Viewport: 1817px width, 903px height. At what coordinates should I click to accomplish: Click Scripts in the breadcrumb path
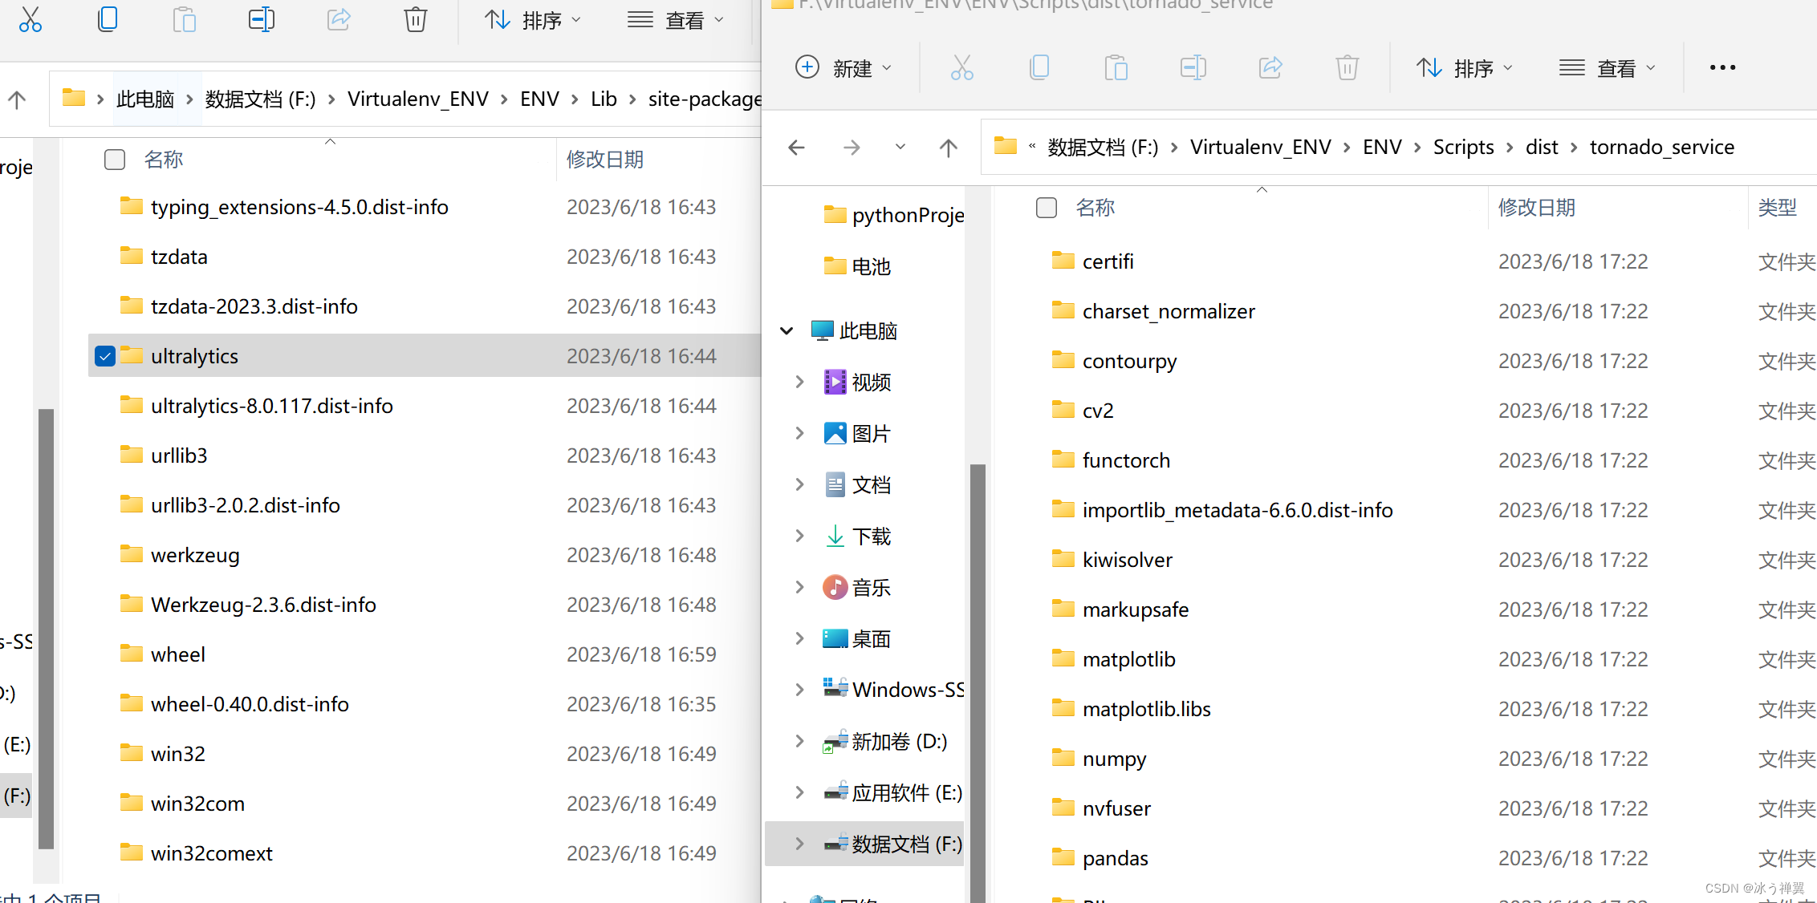click(x=1463, y=147)
